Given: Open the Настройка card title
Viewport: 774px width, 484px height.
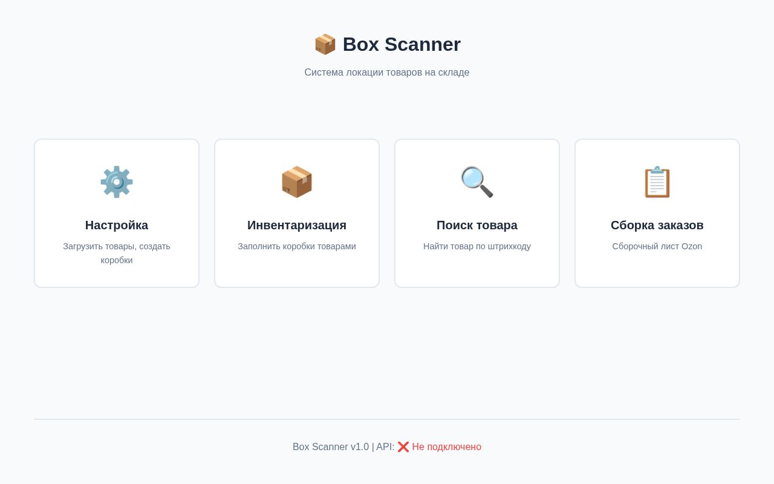Looking at the screenshot, I should 117,225.
